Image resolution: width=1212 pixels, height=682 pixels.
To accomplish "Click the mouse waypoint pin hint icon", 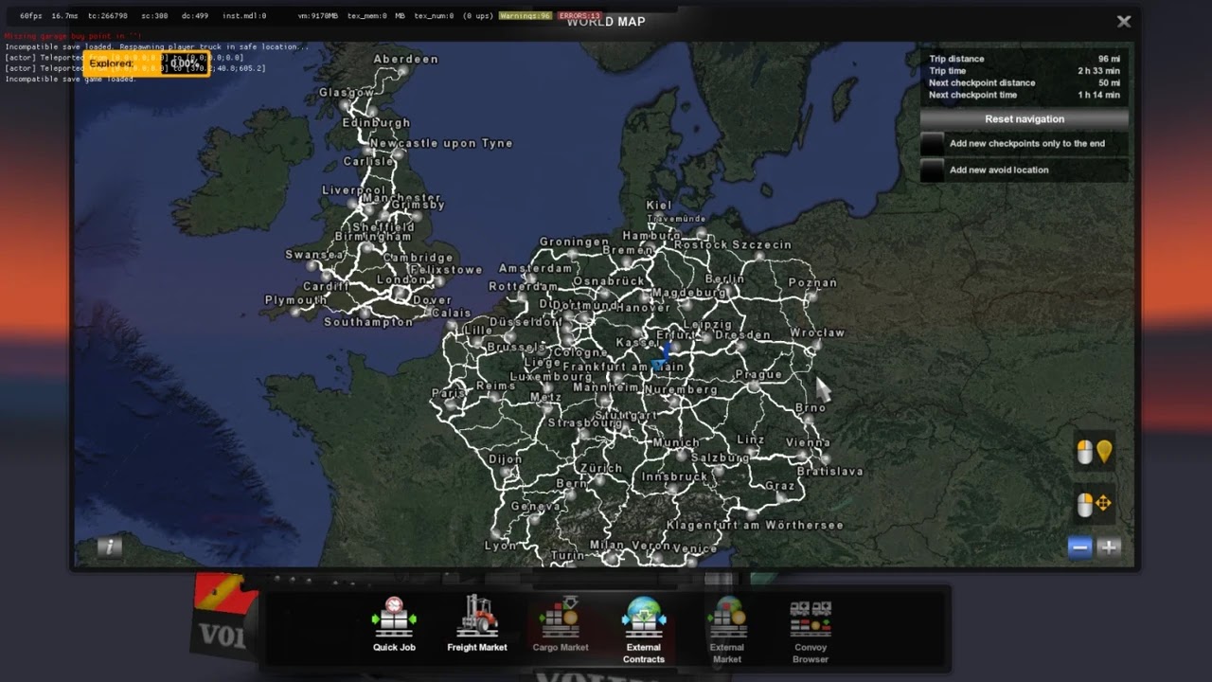I will [1095, 453].
